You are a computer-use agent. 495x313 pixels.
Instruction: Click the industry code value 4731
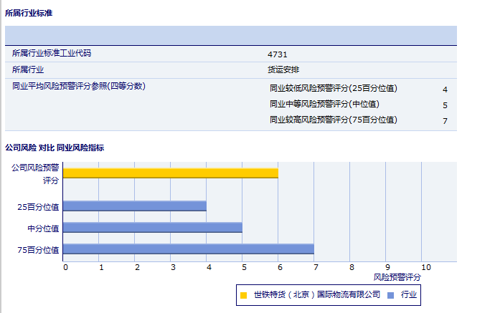coord(276,54)
